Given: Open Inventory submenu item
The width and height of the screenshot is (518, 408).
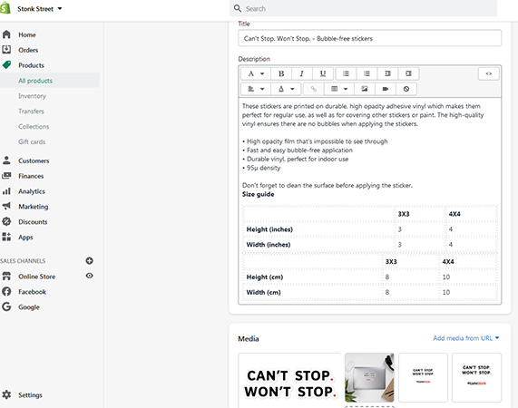Looking at the screenshot, I should (32, 96).
